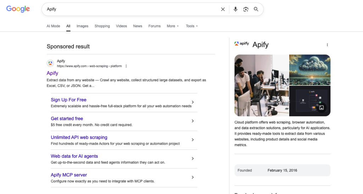363x194 pixels.
Task: Open the Shopping tab
Action: tap(102, 26)
